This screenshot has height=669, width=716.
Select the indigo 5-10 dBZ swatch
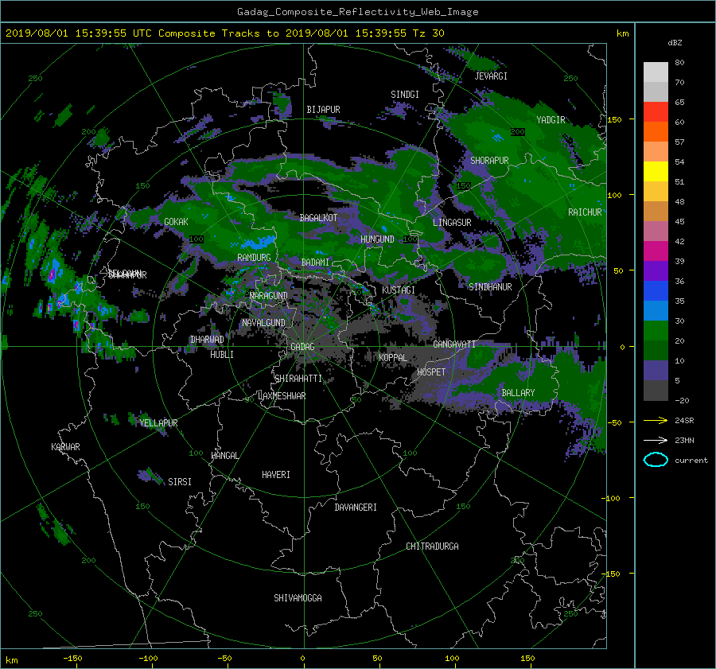coord(656,371)
